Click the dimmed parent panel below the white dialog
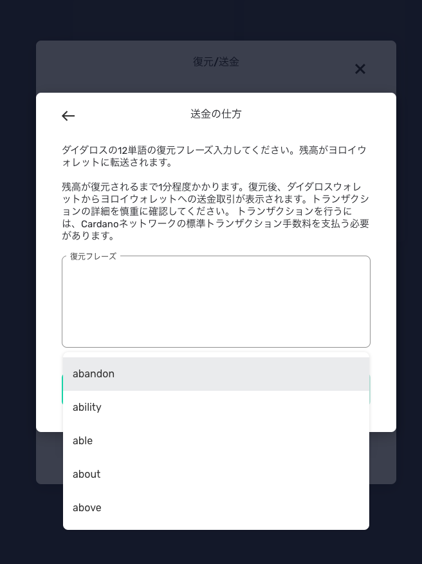The height and width of the screenshot is (564, 422). point(216,457)
